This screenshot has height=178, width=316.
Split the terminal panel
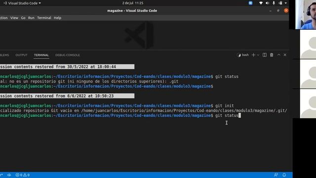265,55
